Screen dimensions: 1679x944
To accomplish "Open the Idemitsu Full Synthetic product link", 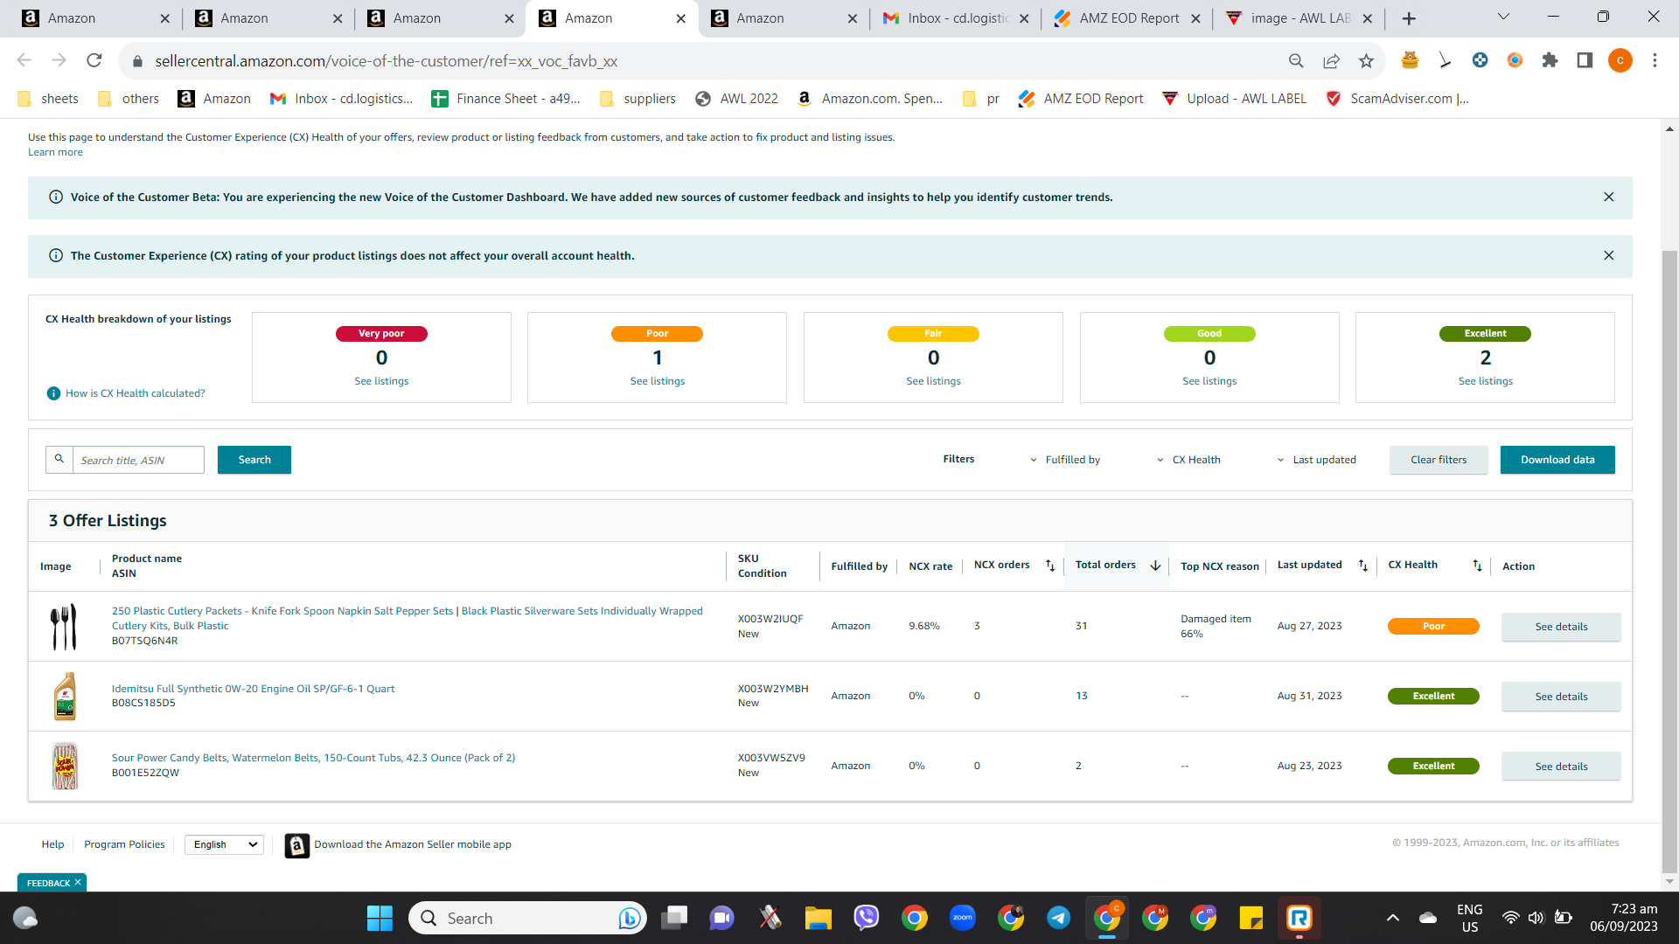I will click(x=254, y=689).
